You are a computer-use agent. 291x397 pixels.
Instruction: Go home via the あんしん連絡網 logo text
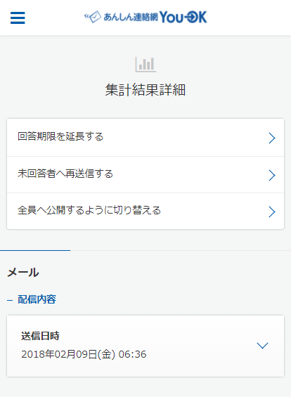coord(131,18)
